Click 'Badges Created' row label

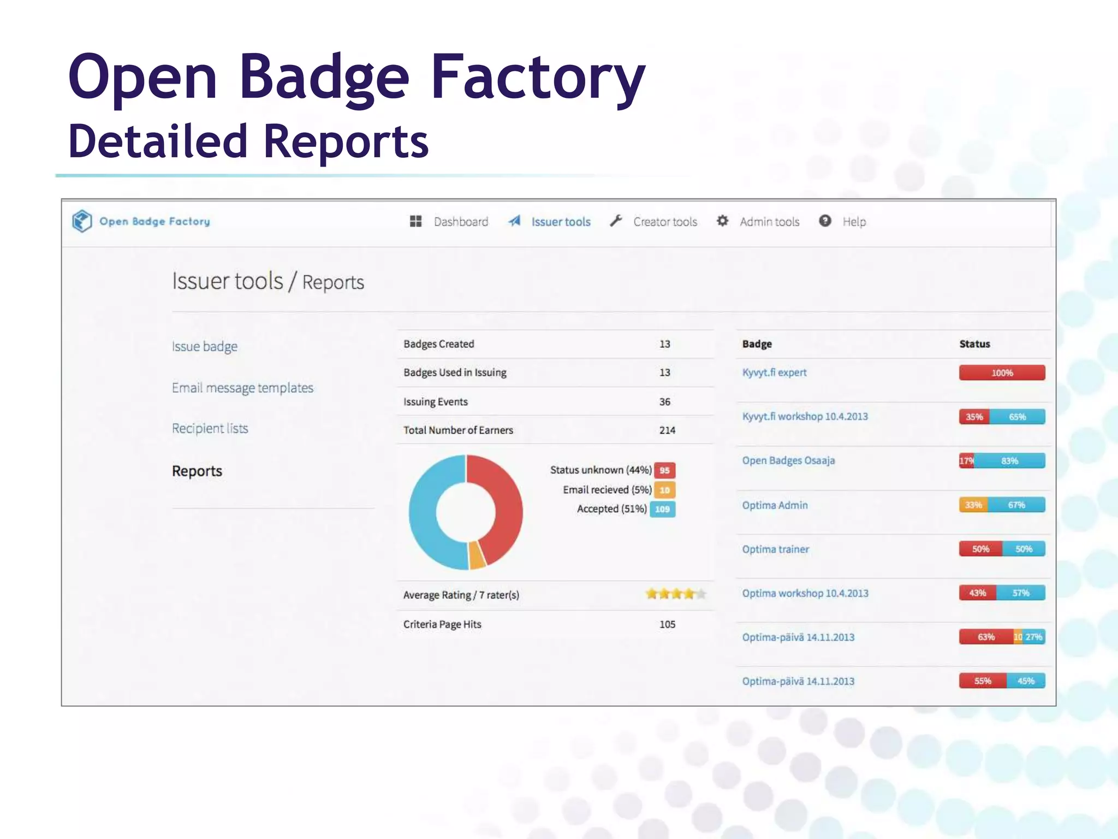click(x=438, y=344)
